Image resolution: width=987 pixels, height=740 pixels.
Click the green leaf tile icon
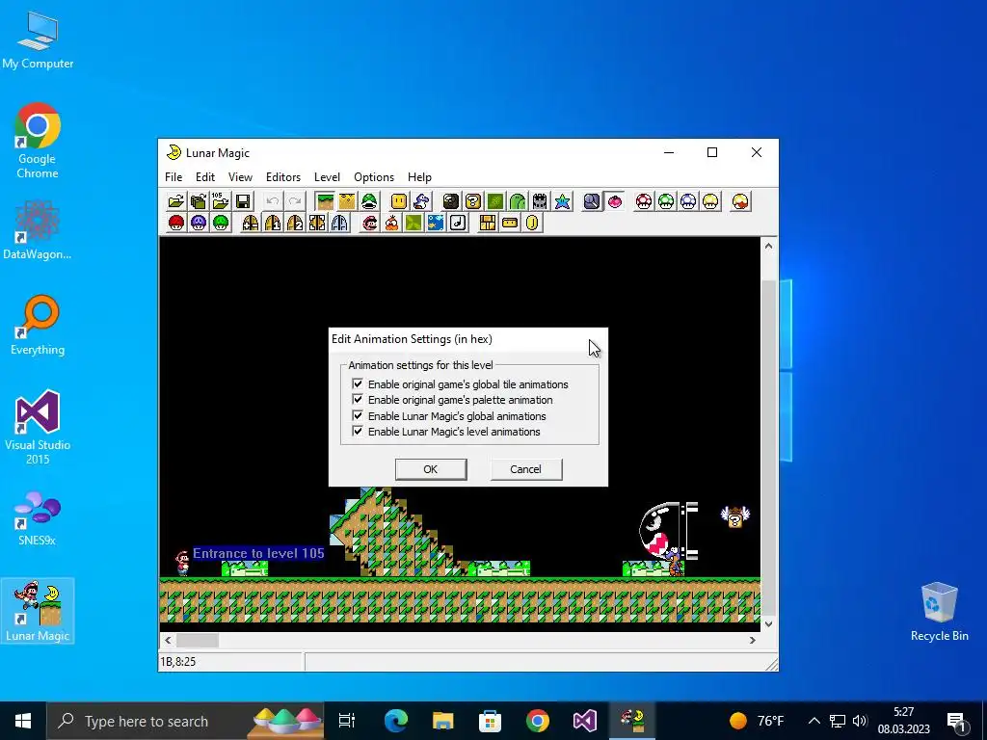413,223
